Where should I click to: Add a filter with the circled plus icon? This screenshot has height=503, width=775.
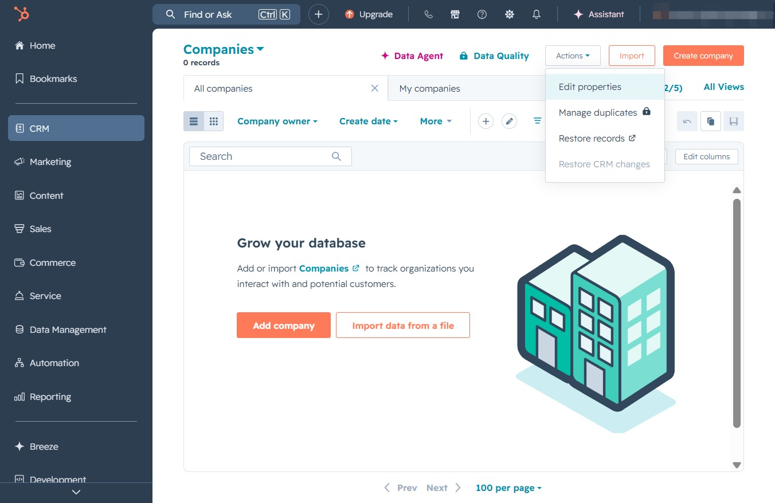pyautogui.click(x=486, y=121)
